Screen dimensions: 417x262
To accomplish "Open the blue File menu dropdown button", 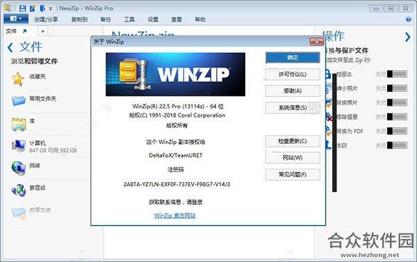I will 16,19.
